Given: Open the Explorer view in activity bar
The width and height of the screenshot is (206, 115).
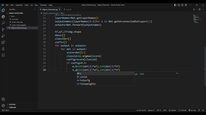Looking at the screenshot, I should coord(3,11).
